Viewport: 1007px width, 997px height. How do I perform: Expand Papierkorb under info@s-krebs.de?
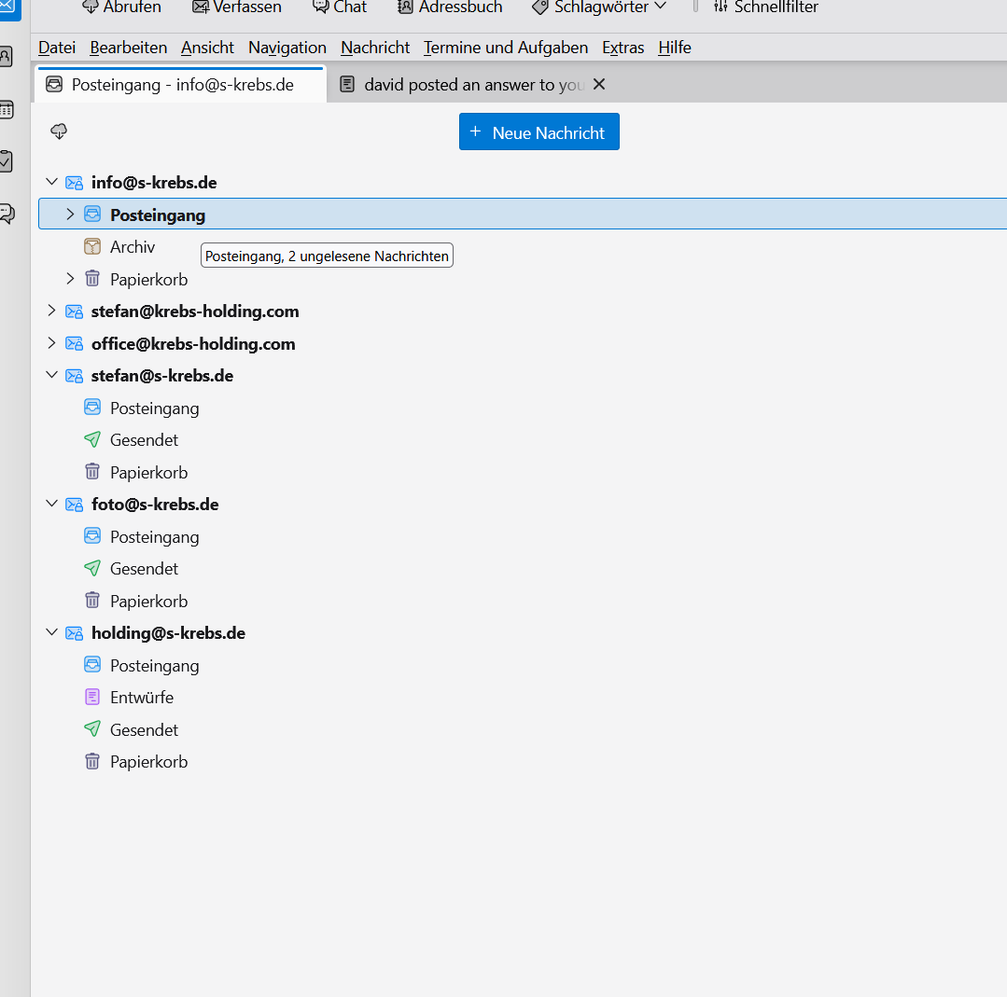(70, 279)
